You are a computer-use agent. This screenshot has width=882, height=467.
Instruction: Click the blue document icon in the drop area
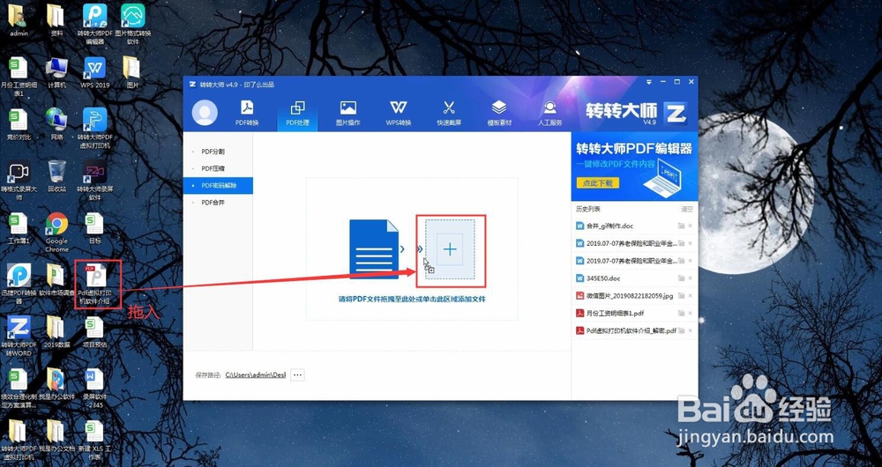pos(373,249)
